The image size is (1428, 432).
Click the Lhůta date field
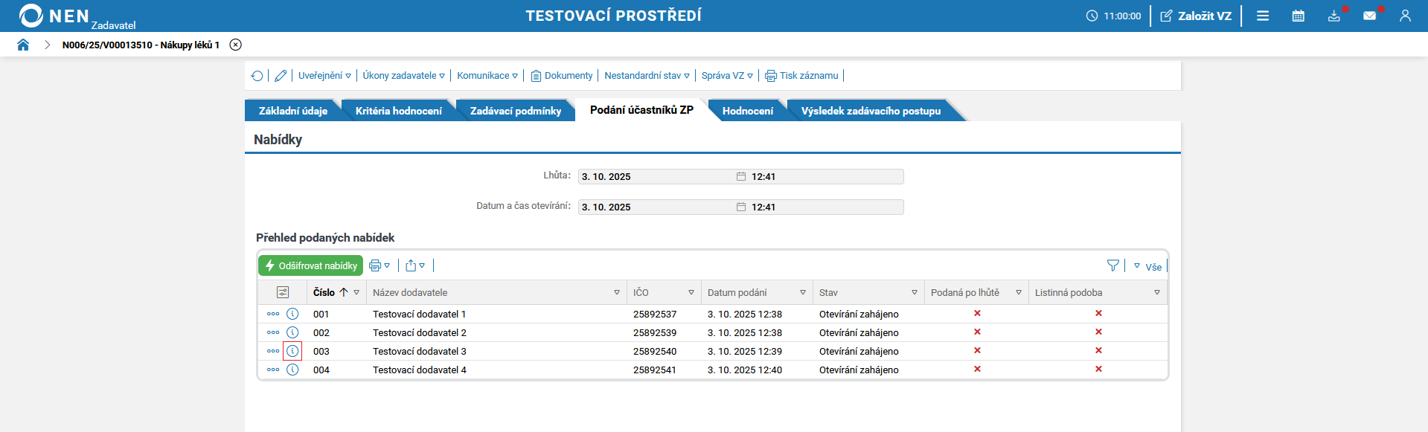coord(740,176)
